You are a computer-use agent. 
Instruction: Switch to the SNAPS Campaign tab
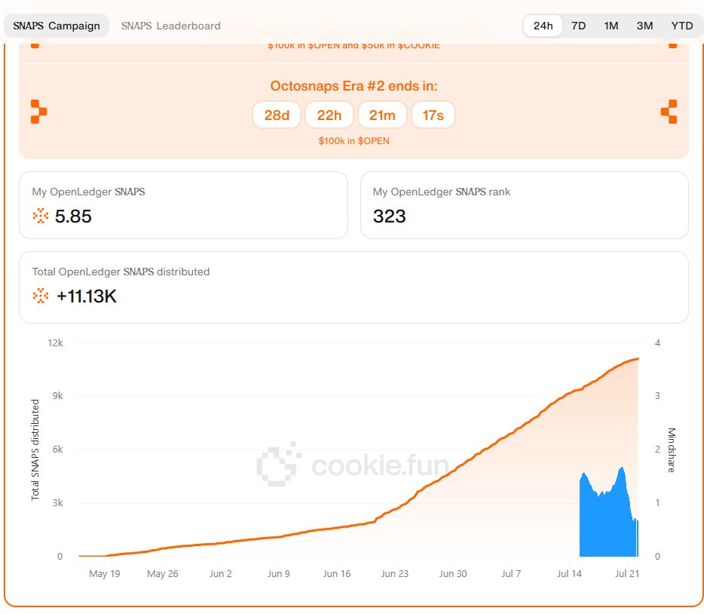pyautogui.click(x=56, y=26)
